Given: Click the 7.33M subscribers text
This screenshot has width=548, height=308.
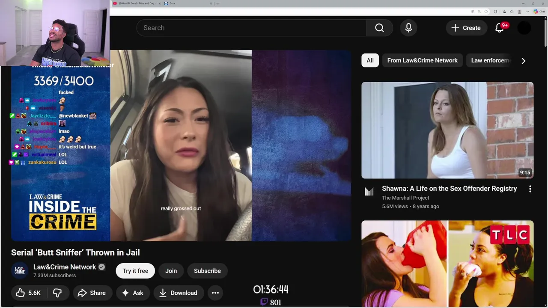Looking at the screenshot, I should tap(54, 275).
